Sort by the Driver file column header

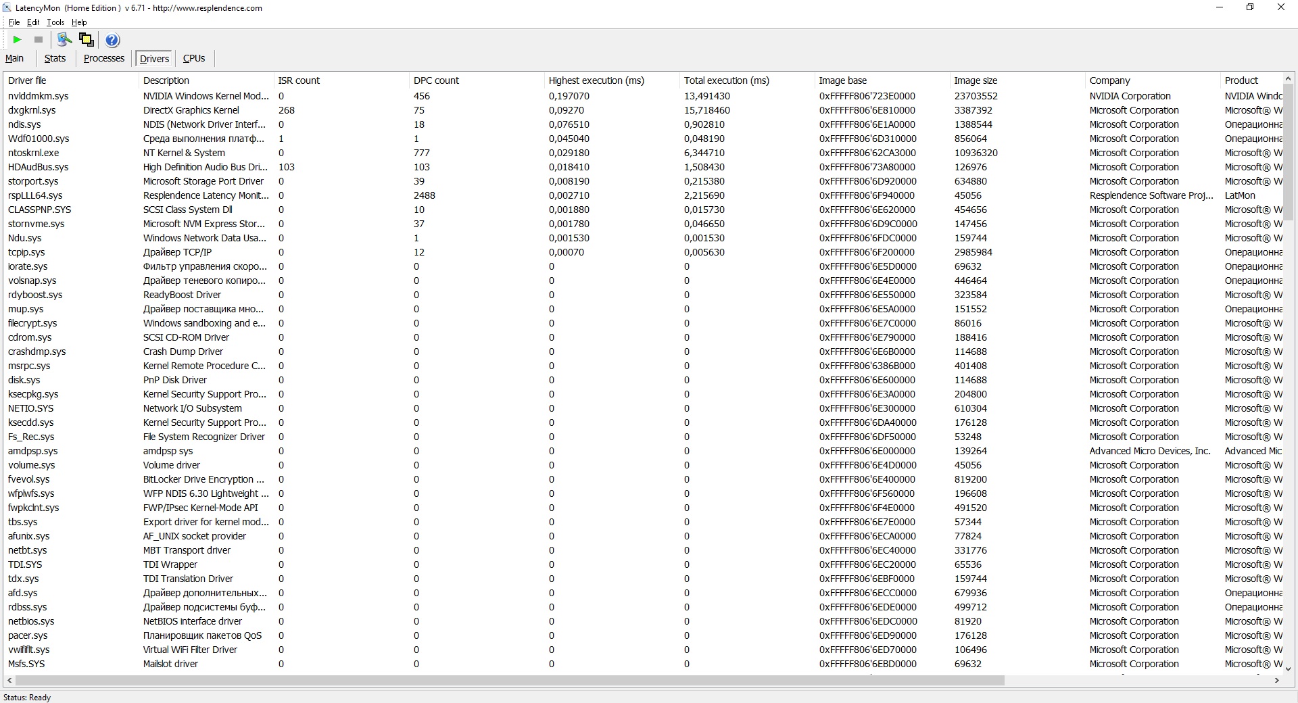pyautogui.click(x=71, y=80)
